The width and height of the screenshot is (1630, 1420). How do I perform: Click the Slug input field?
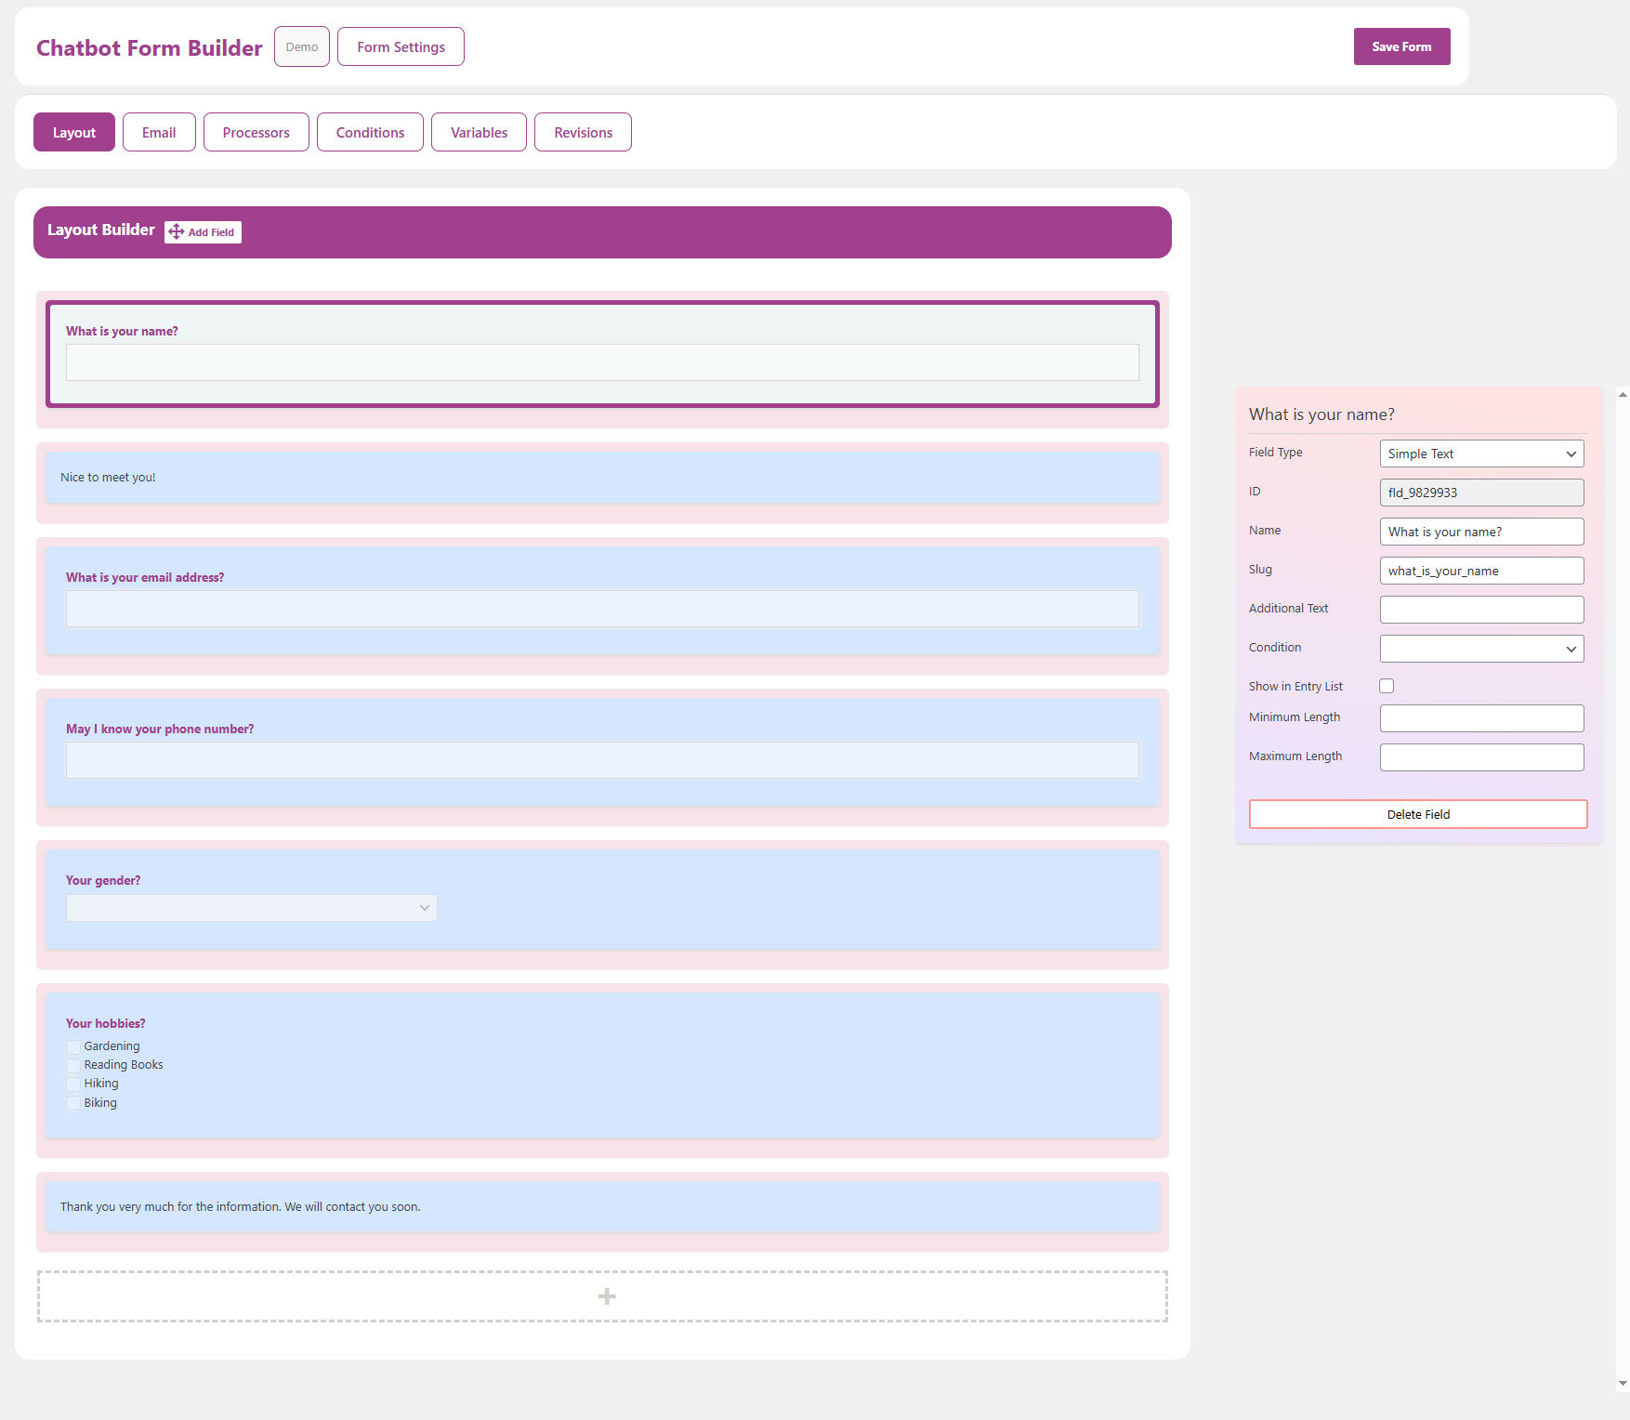pyautogui.click(x=1481, y=571)
